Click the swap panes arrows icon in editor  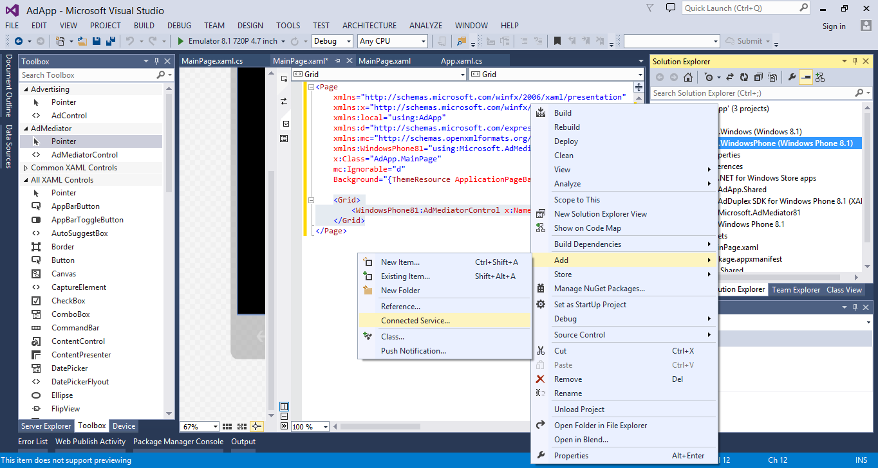pos(284,101)
